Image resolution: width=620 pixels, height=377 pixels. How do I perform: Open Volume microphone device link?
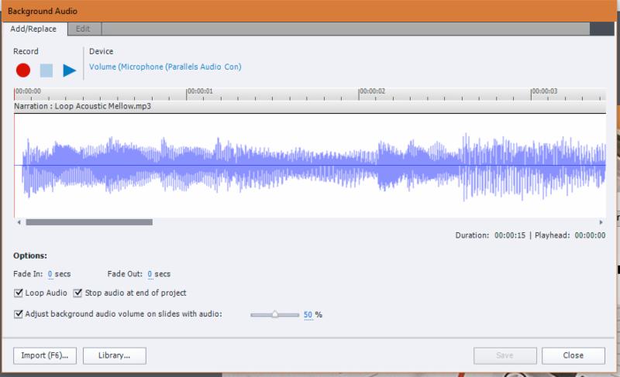tap(164, 67)
